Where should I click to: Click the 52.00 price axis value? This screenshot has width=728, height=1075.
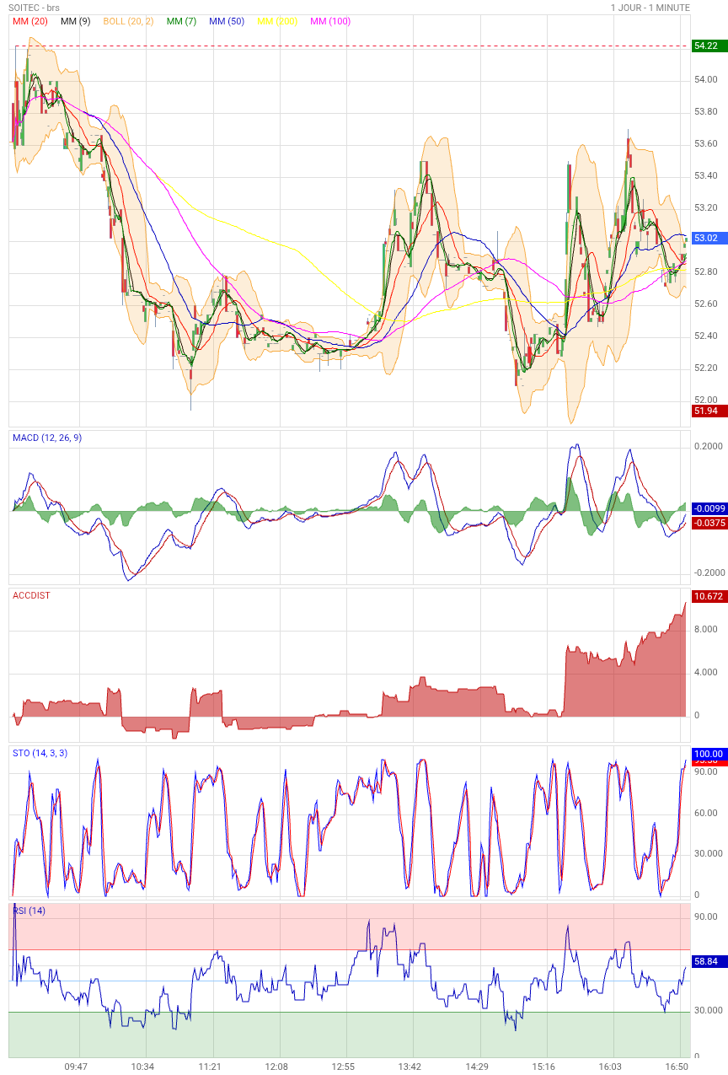706,400
